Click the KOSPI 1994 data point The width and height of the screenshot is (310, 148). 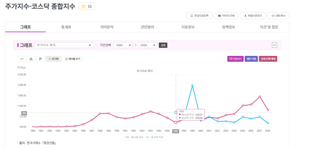(150, 111)
